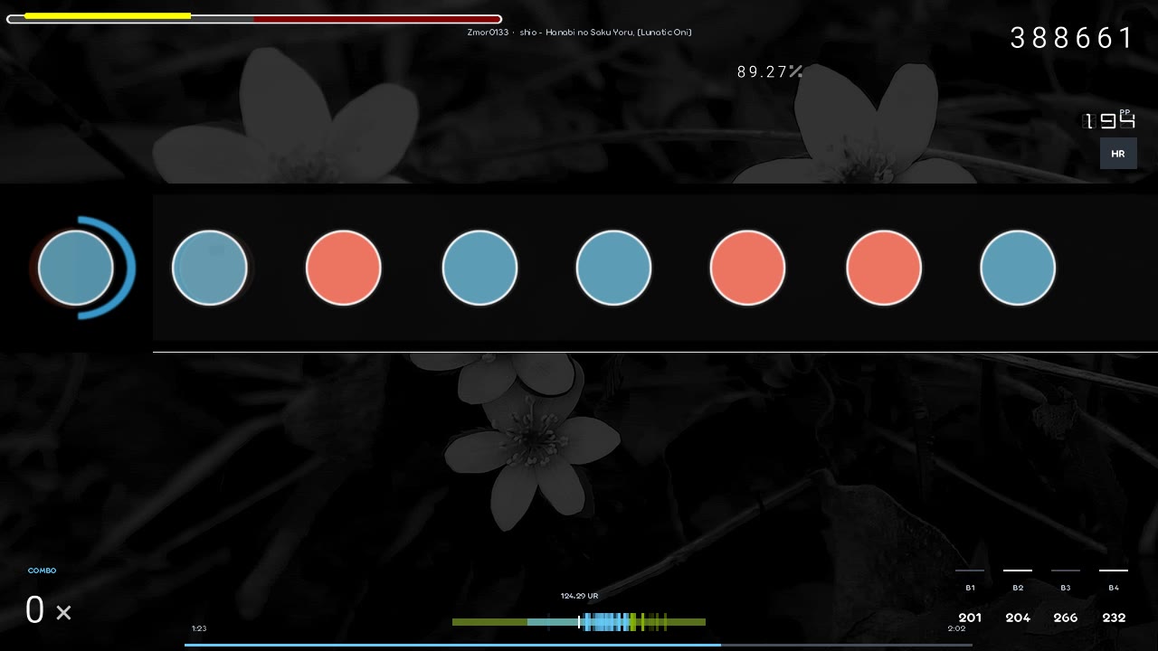Click the 0x combo counter
Image resolution: width=1158 pixels, height=651 pixels.
pos(48,611)
